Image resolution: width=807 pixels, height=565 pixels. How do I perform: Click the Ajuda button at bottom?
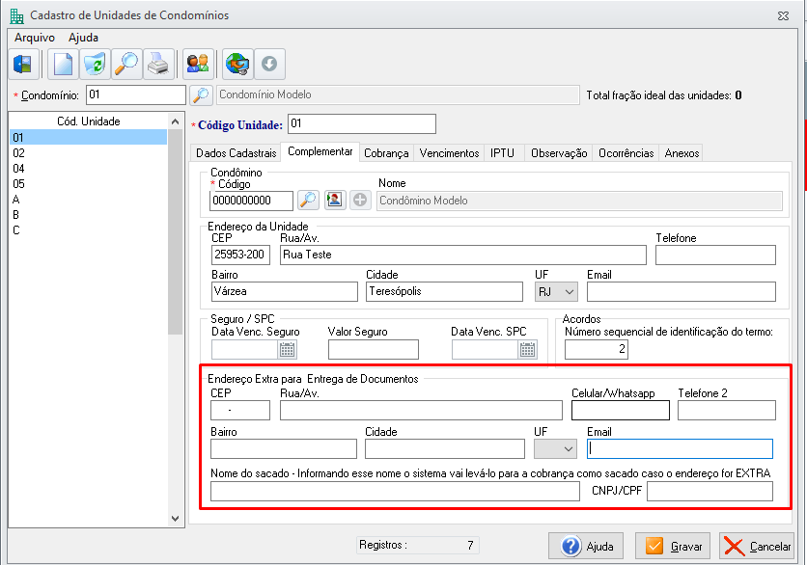click(x=586, y=546)
